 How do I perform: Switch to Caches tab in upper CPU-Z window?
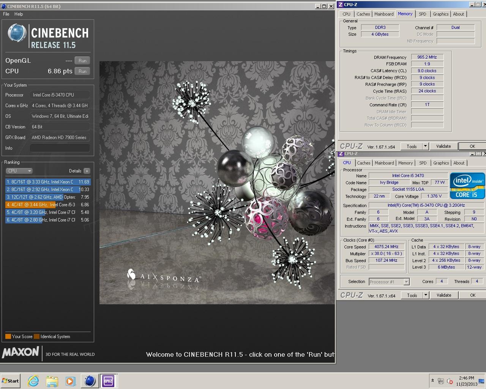coord(363,14)
